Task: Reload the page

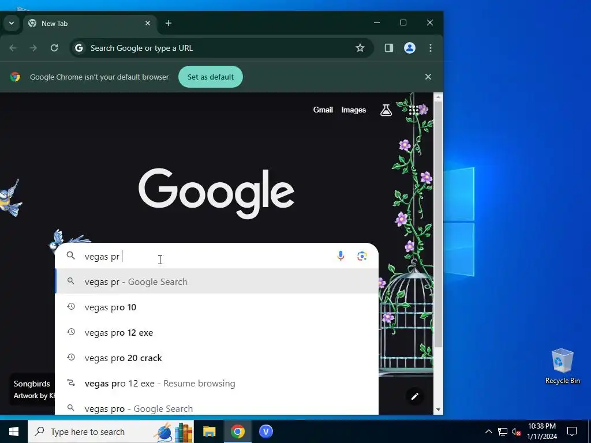Action: click(x=54, y=48)
